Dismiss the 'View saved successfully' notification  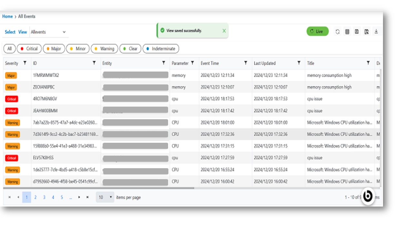[224, 31]
